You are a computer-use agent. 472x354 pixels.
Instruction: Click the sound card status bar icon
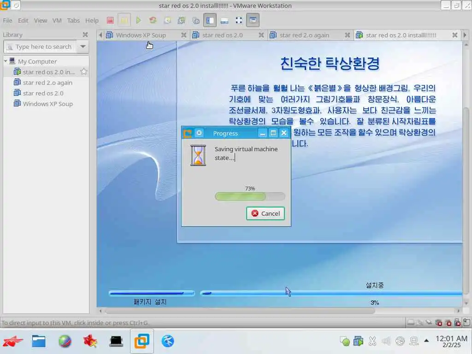tap(419, 323)
